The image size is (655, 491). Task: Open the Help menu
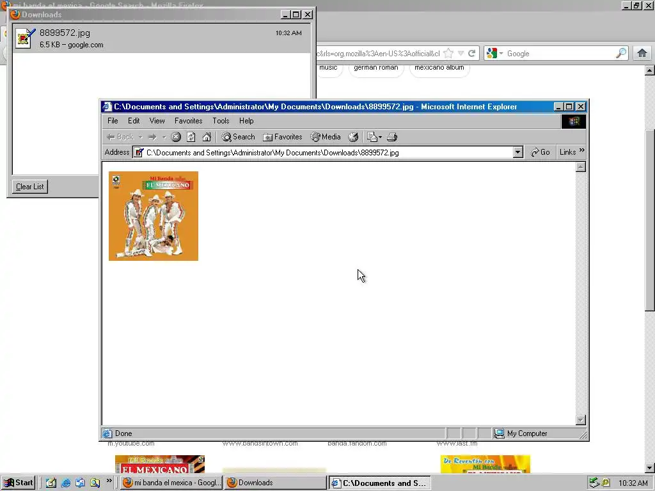pyautogui.click(x=246, y=121)
